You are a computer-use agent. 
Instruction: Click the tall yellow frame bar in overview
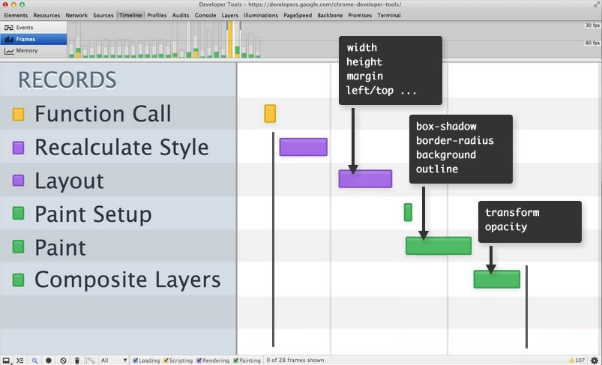230,40
